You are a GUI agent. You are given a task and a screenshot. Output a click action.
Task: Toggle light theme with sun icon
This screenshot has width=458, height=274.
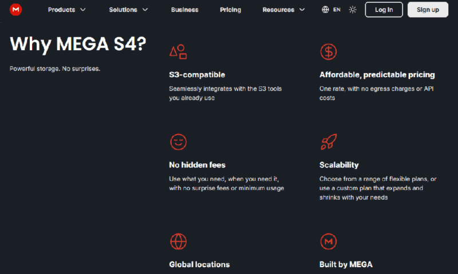[353, 10]
